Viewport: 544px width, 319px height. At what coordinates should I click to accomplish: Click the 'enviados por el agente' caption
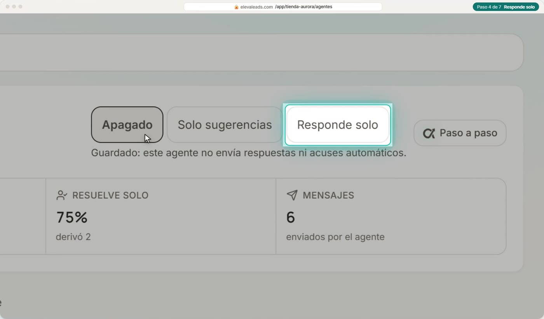(x=335, y=237)
